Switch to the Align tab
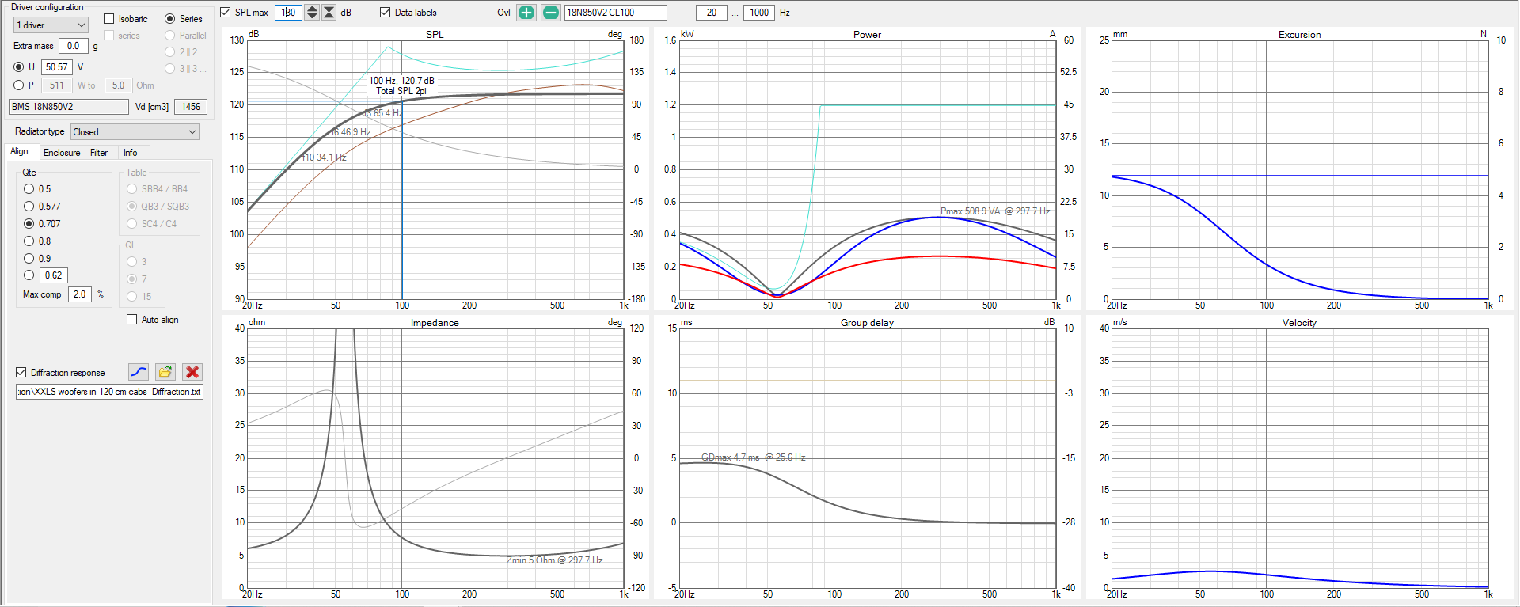 [x=19, y=152]
